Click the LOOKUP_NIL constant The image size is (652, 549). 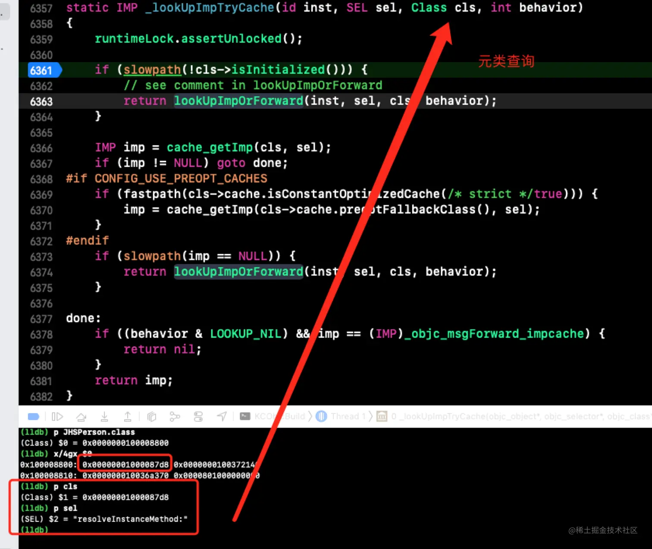(x=246, y=334)
